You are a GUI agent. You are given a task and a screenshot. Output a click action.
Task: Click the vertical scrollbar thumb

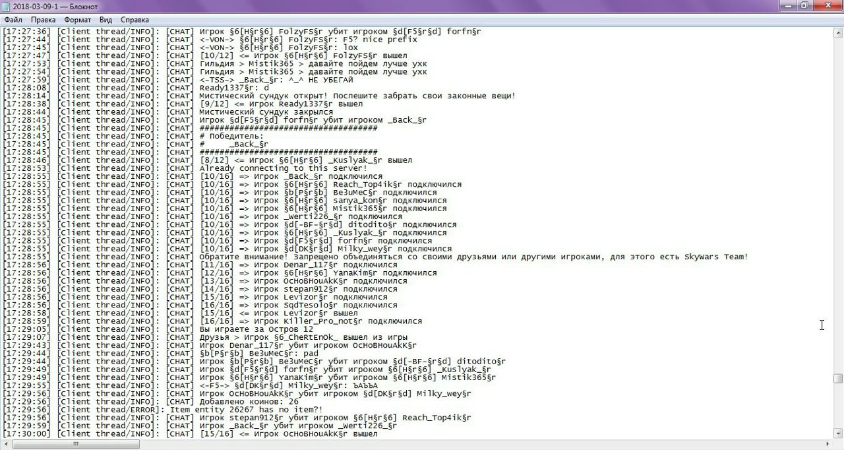[x=837, y=379]
